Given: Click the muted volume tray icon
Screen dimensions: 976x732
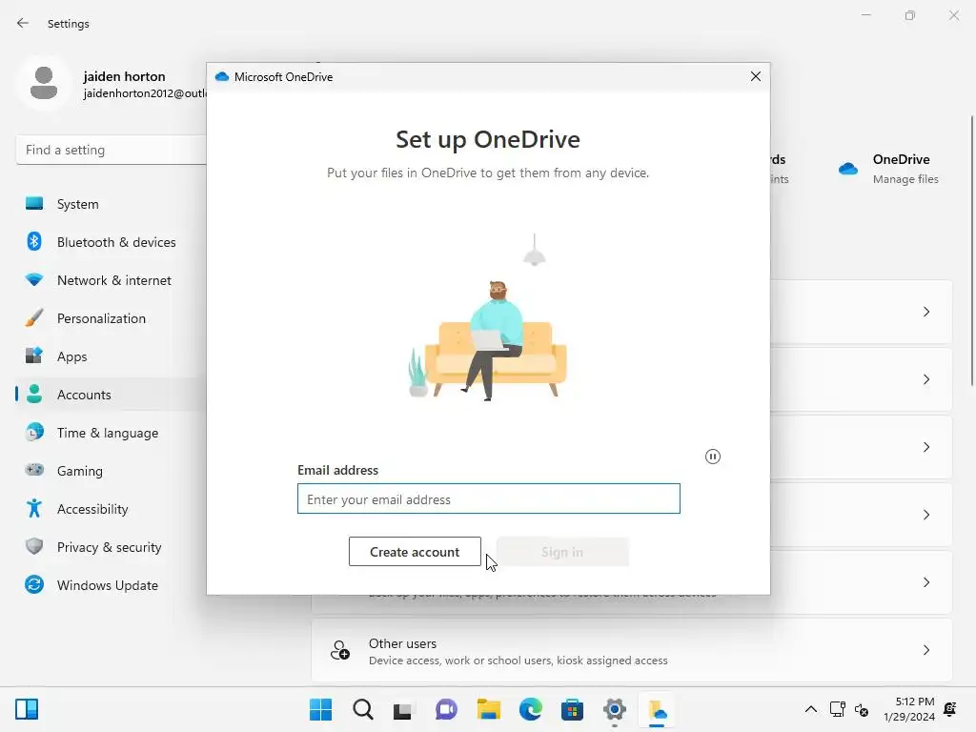Looking at the screenshot, I should 862,709.
